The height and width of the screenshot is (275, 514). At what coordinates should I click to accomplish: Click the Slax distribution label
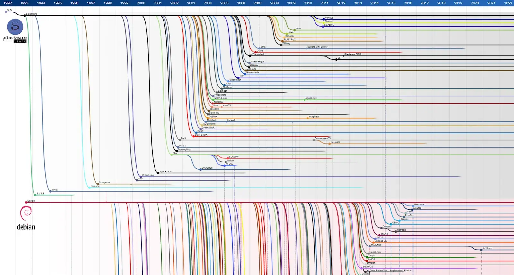tap(175, 153)
